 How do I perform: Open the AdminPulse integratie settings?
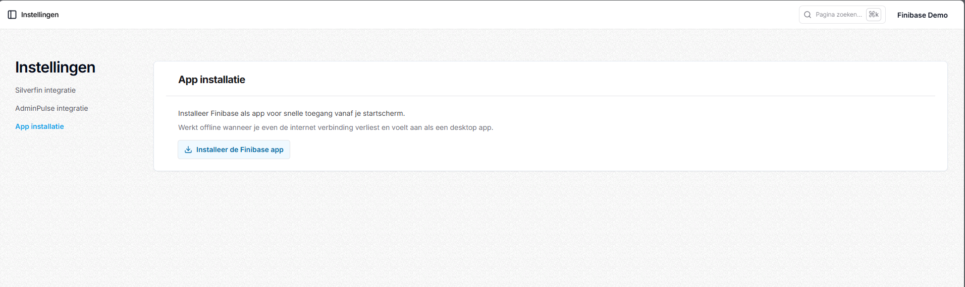pyautogui.click(x=51, y=108)
